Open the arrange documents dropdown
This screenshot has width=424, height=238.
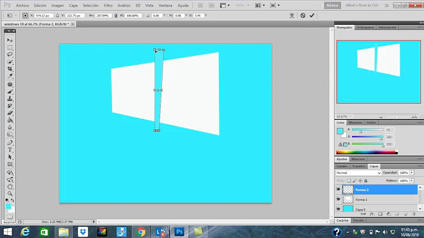(x=260, y=5)
